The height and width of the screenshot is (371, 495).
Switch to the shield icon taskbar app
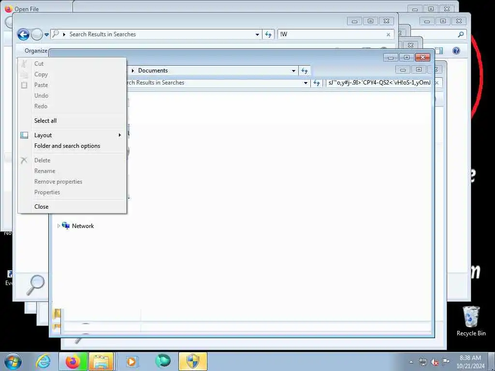[x=193, y=361]
